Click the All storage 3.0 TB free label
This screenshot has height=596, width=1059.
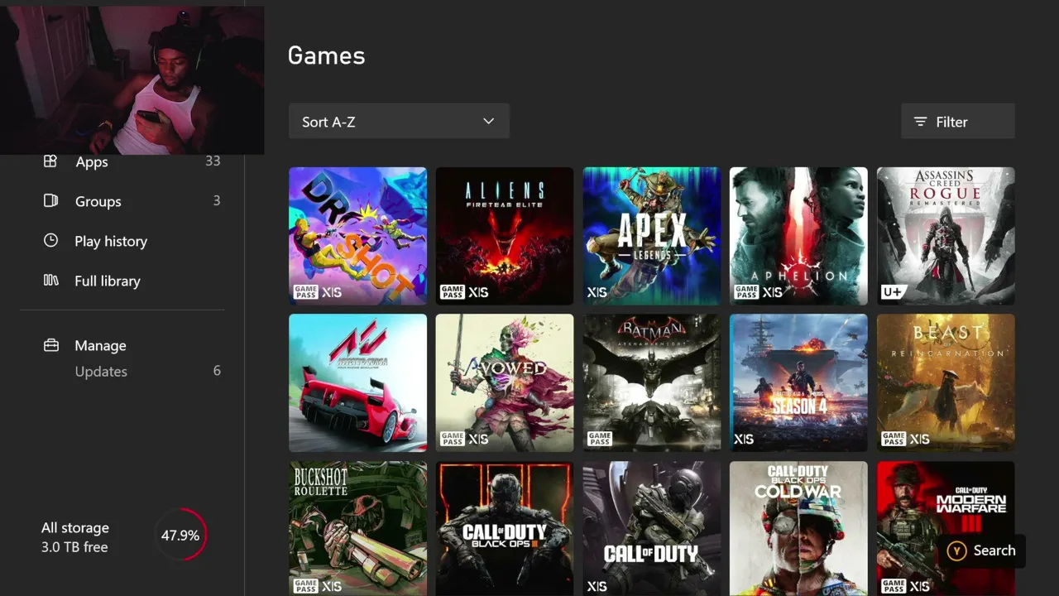(x=75, y=537)
